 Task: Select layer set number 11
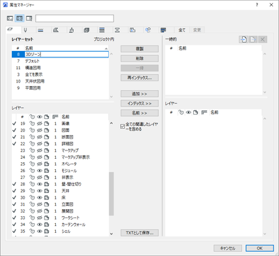click(60, 68)
